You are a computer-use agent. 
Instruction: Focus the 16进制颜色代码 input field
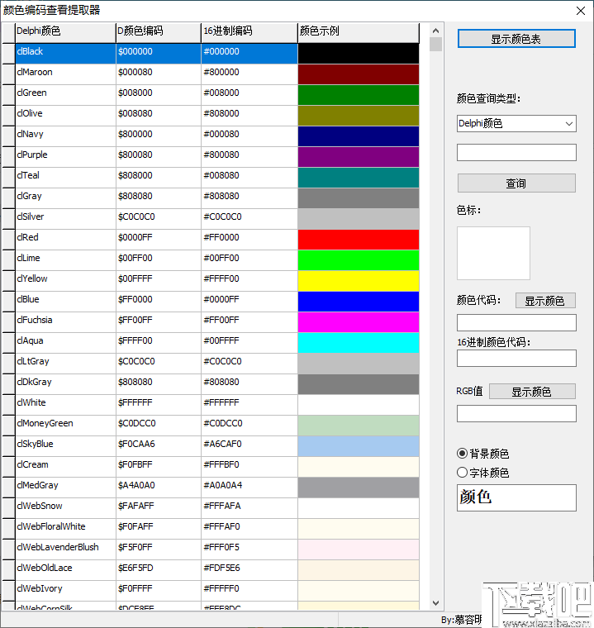coord(516,358)
